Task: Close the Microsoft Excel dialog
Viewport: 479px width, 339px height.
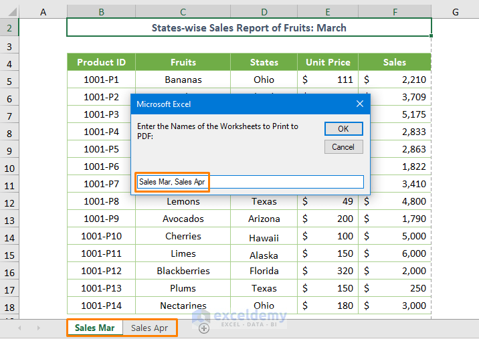Action: [x=360, y=104]
